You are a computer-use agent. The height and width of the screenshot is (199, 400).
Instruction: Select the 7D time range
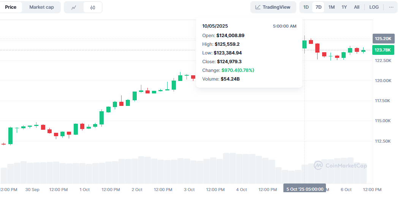coord(318,7)
